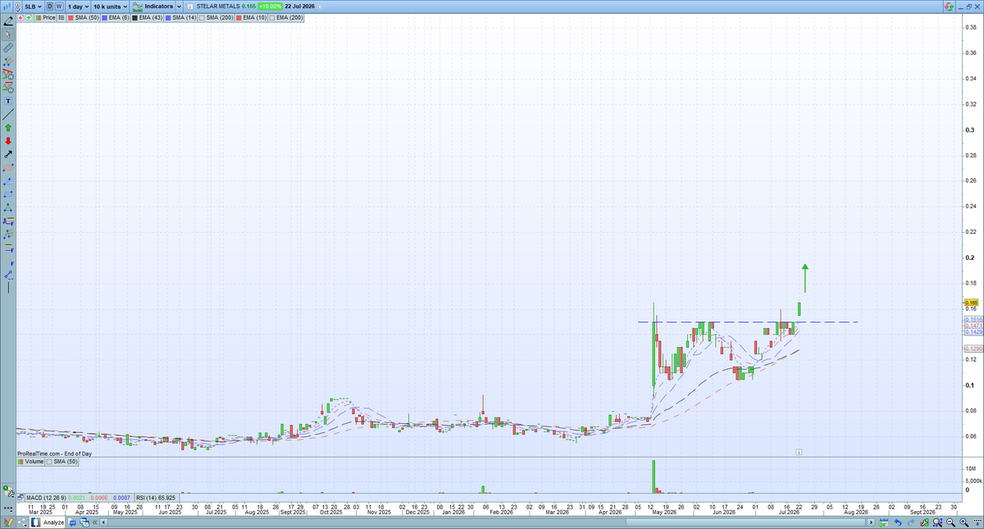Viewport: 984px width, 529px height.
Task: Select the ellipse drawing tool
Action: tap(8, 167)
